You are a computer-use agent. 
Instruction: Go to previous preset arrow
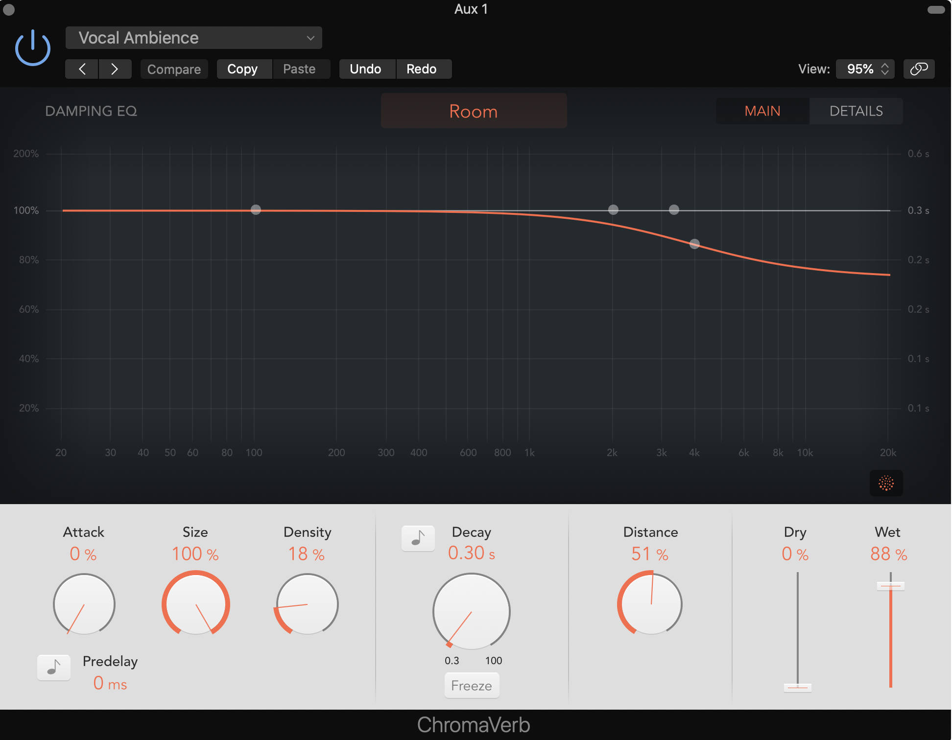[82, 69]
